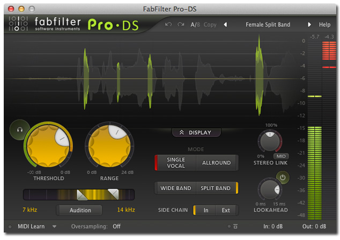Click the Undo arrow icon
Viewport: 340px width, 240px height.
point(168,25)
